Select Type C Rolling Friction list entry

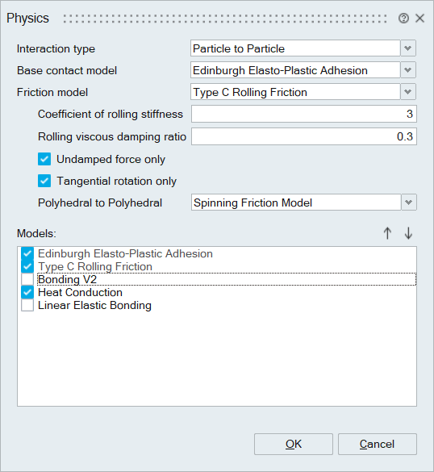pos(95,267)
